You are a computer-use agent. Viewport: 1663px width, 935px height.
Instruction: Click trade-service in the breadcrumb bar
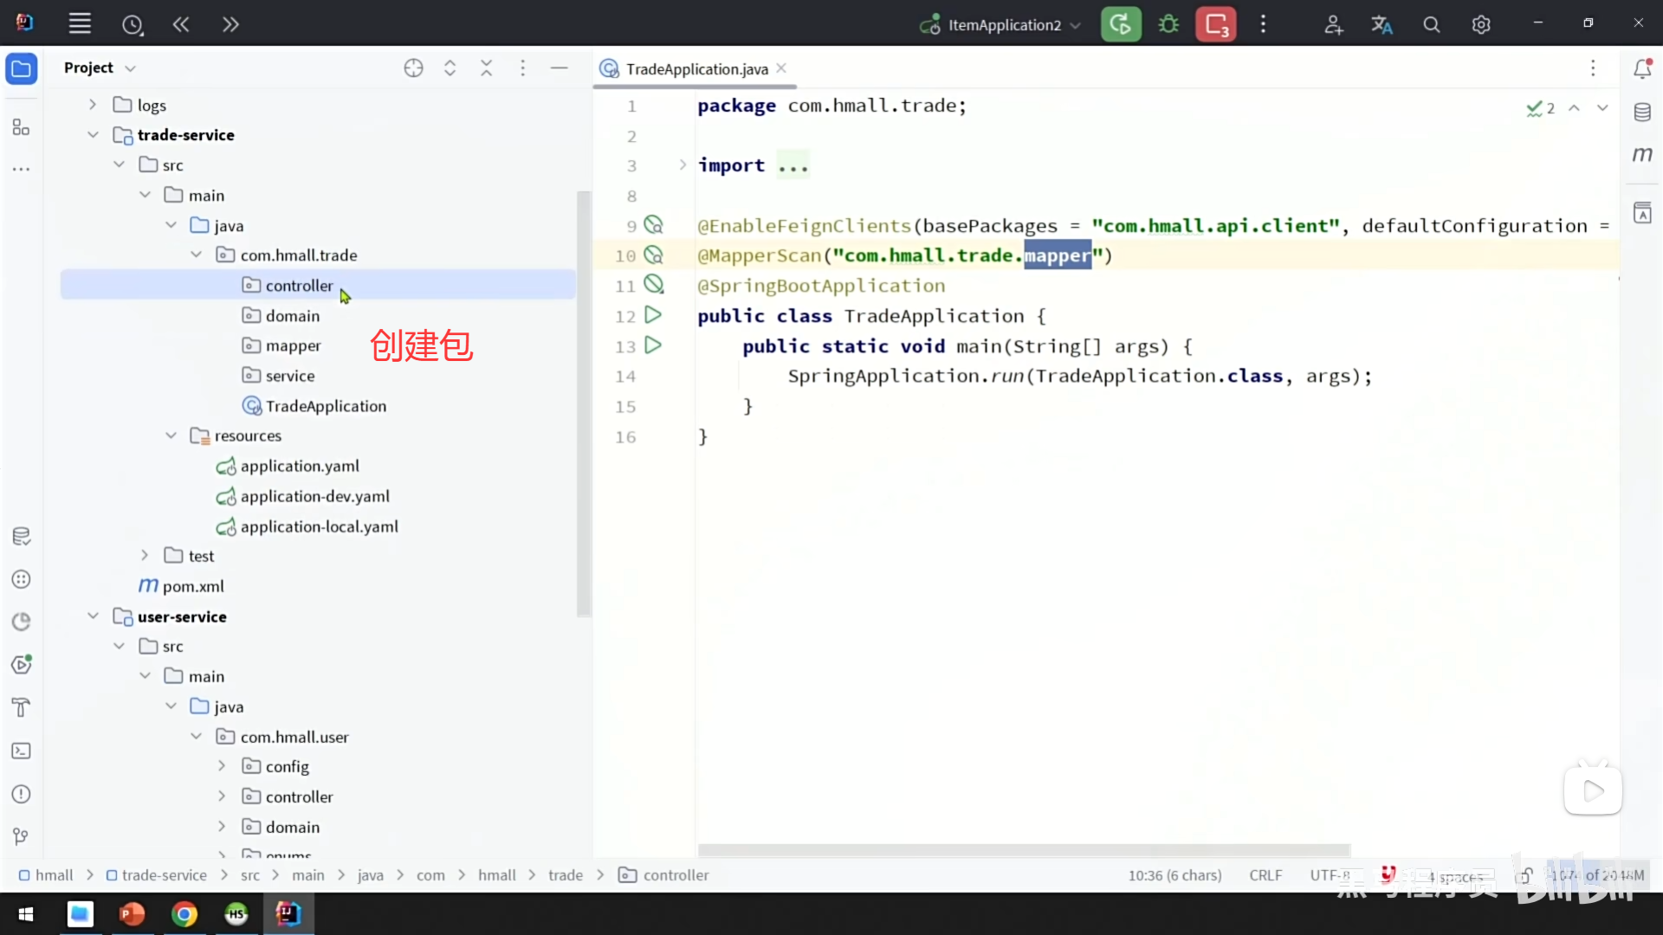click(x=164, y=875)
